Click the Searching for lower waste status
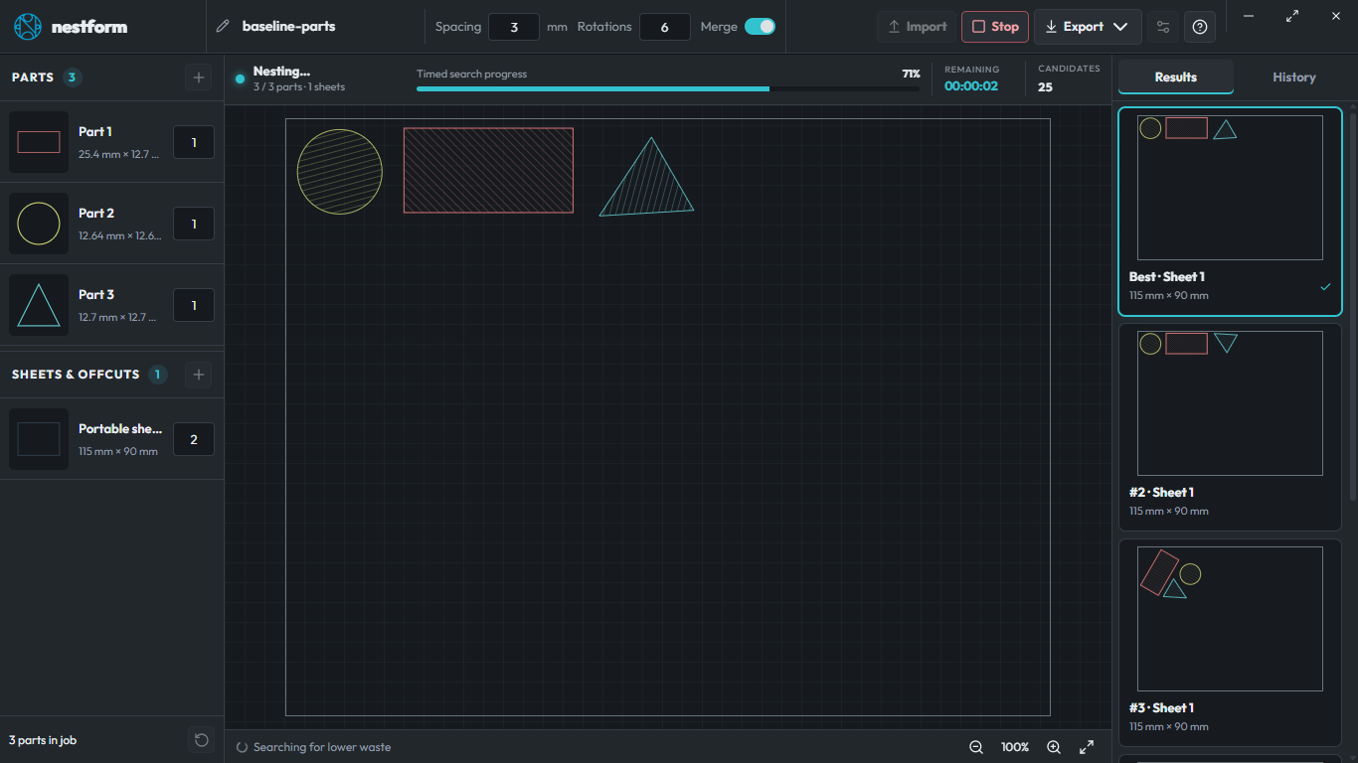Viewport: 1358px width, 763px height. (x=322, y=747)
